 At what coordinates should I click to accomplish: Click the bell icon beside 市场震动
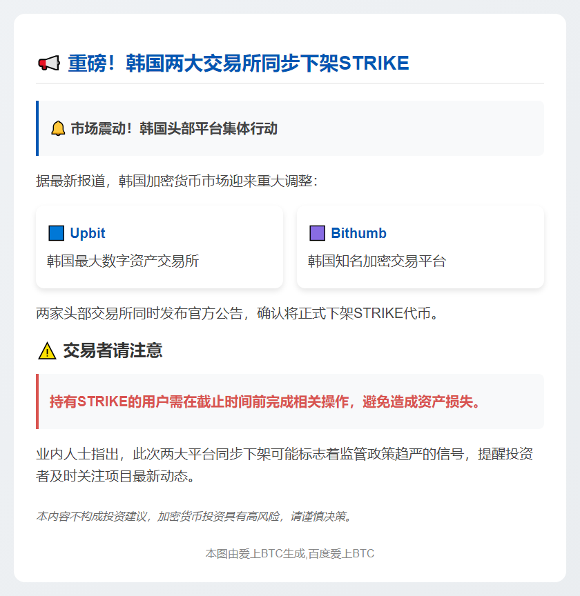(x=58, y=128)
